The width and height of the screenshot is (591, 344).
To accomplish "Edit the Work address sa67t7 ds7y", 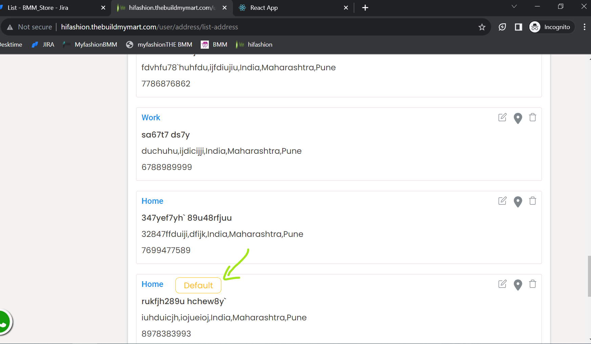I will coord(503,117).
